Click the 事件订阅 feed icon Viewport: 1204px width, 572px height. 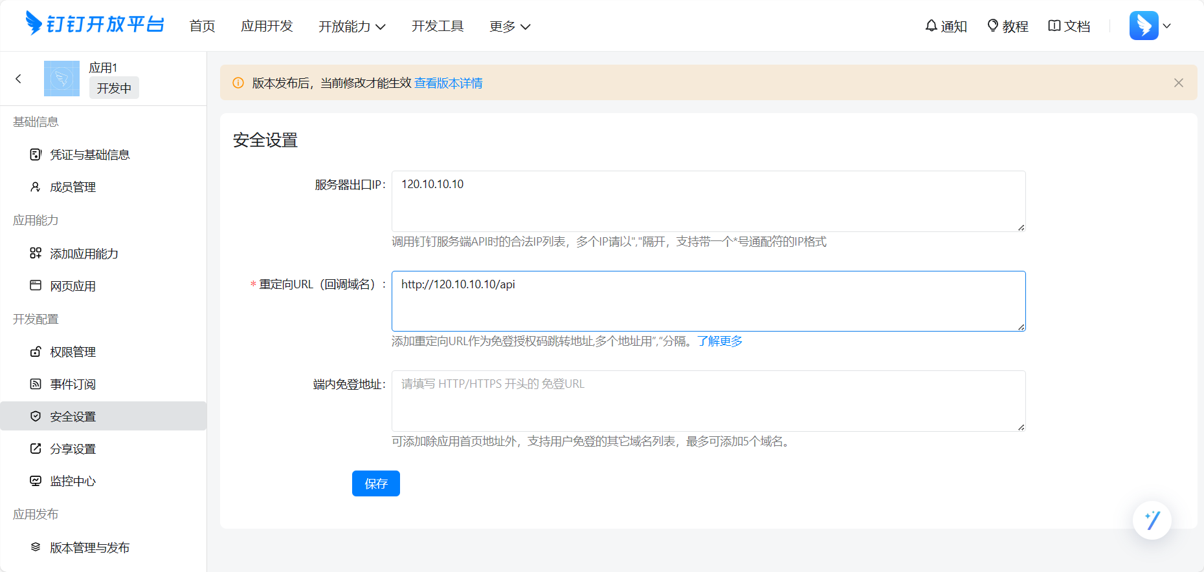pos(36,384)
